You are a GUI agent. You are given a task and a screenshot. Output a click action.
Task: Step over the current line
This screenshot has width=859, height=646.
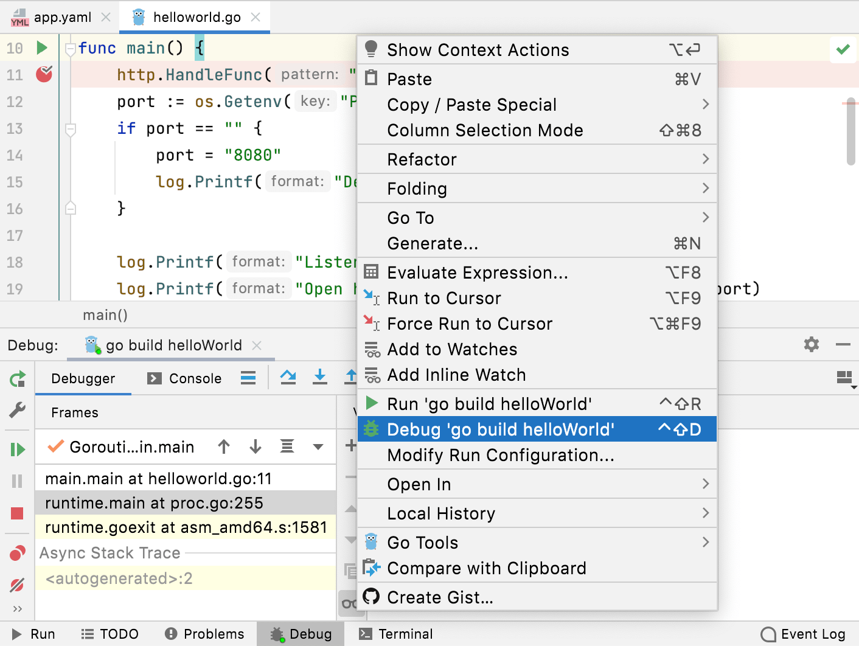tap(288, 377)
